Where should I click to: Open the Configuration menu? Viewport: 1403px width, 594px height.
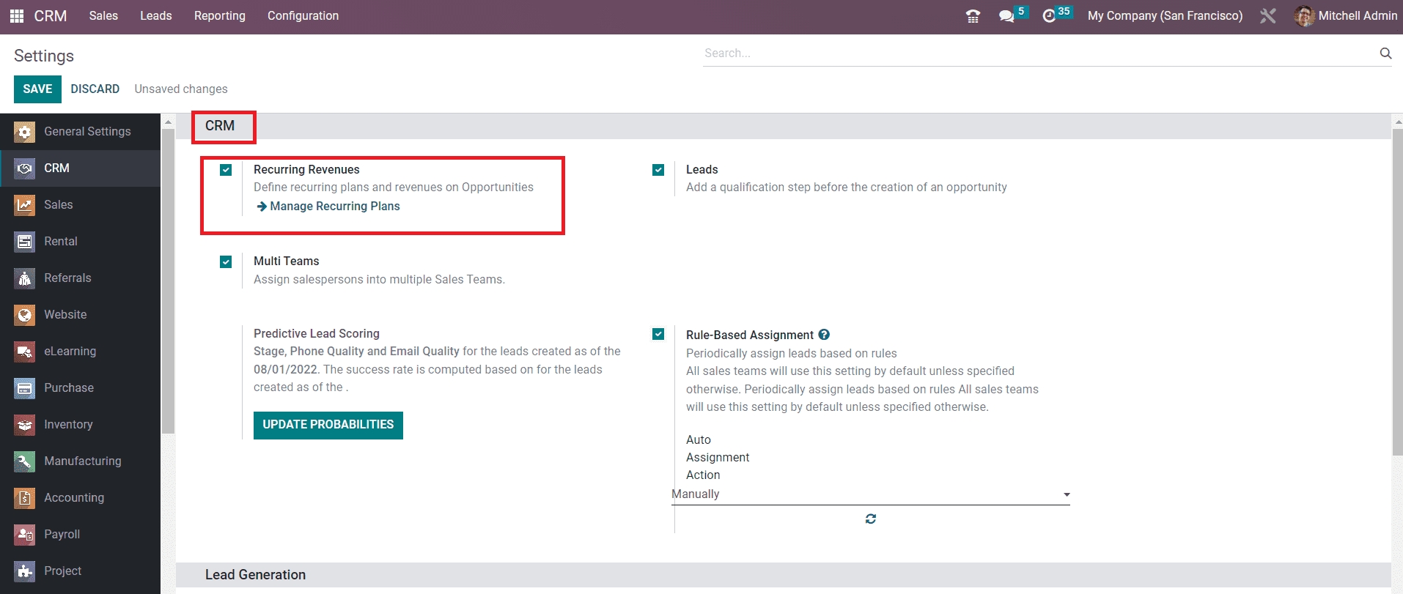click(x=303, y=16)
